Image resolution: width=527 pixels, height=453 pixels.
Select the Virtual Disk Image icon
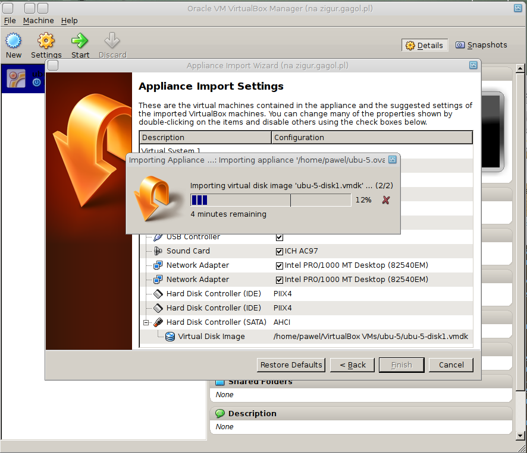coord(170,337)
